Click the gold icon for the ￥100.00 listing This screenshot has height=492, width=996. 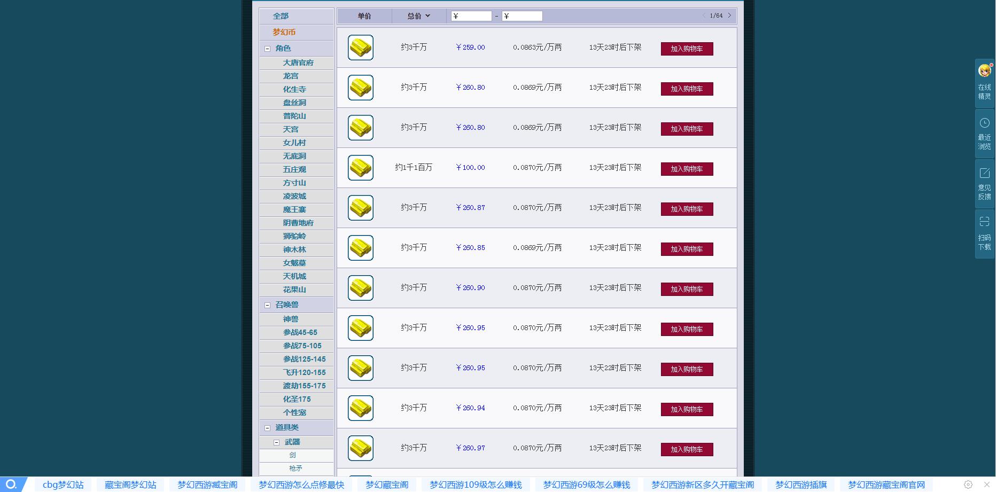coord(360,168)
